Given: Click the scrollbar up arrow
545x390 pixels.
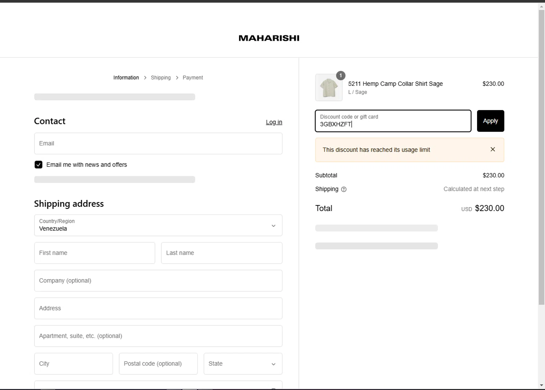Looking at the screenshot, I should (541, 6).
